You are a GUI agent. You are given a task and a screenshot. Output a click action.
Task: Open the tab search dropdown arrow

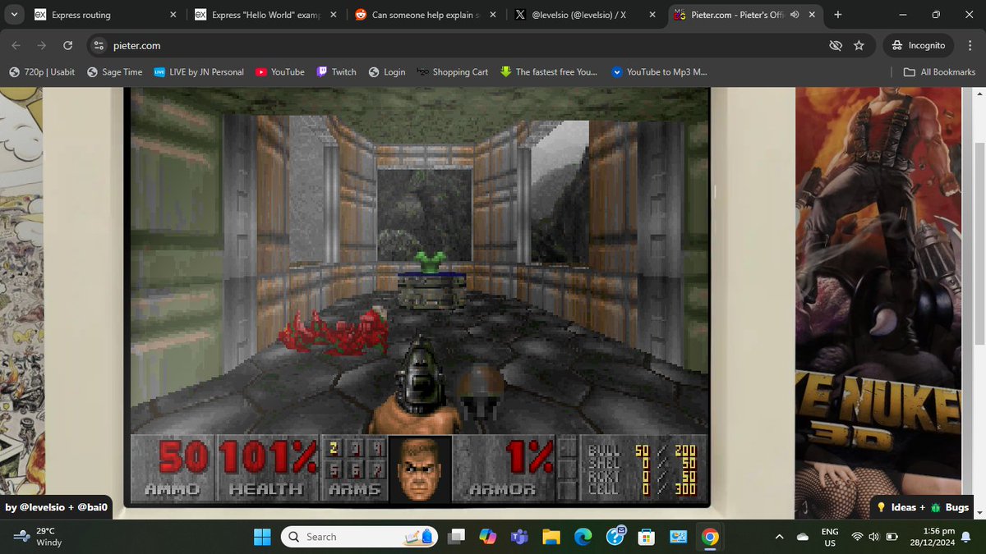pos(14,15)
